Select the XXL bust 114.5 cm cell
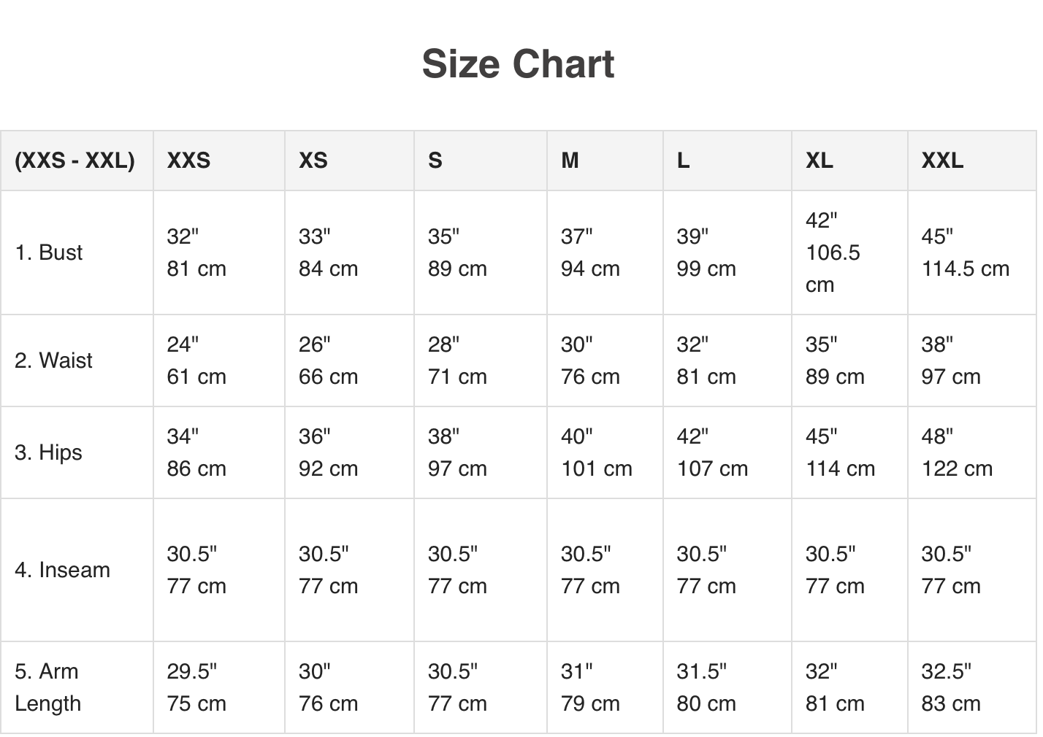The image size is (1043, 737). [965, 252]
